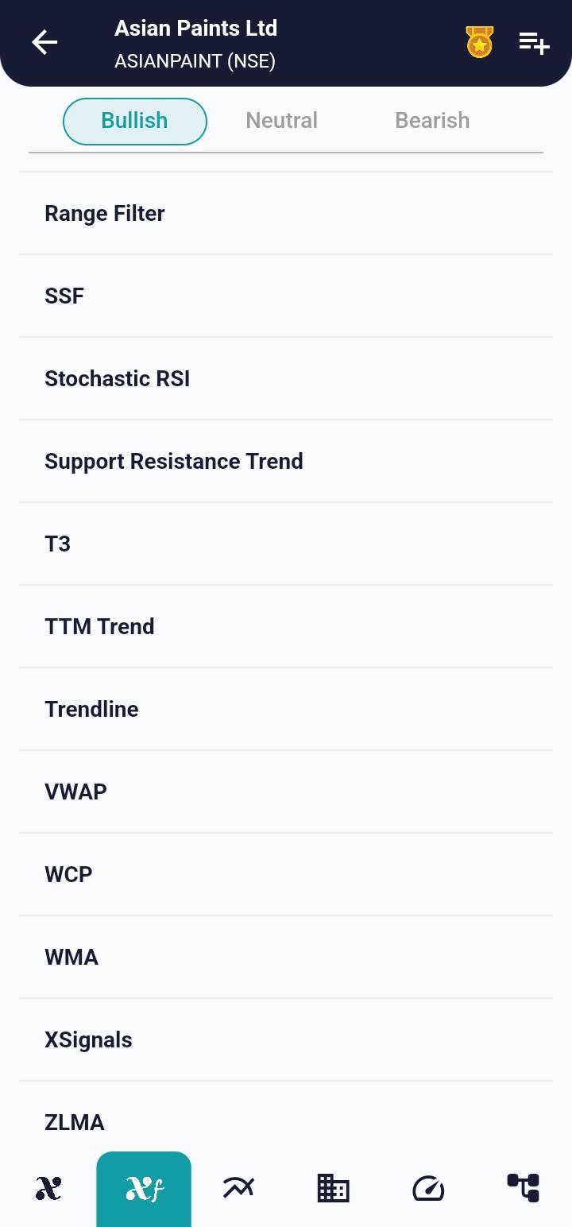Add stock to watchlist using add-list icon
The width and height of the screenshot is (572, 1227).
pyautogui.click(x=533, y=42)
